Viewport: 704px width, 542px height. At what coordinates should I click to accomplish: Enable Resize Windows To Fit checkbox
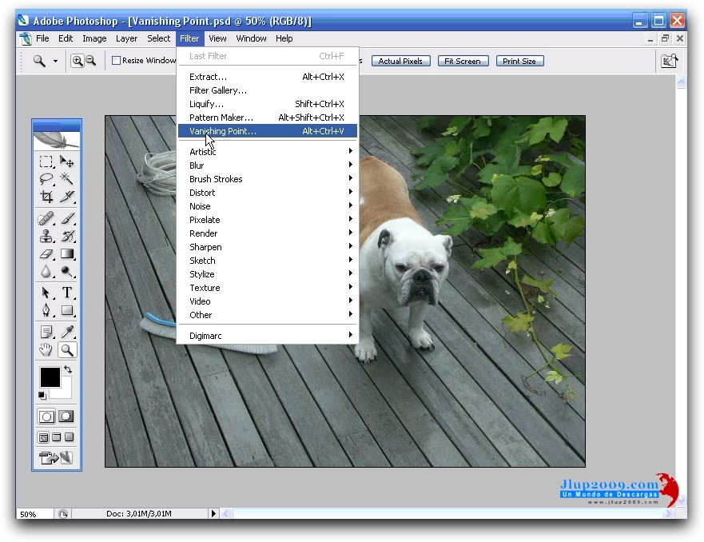coord(116,61)
